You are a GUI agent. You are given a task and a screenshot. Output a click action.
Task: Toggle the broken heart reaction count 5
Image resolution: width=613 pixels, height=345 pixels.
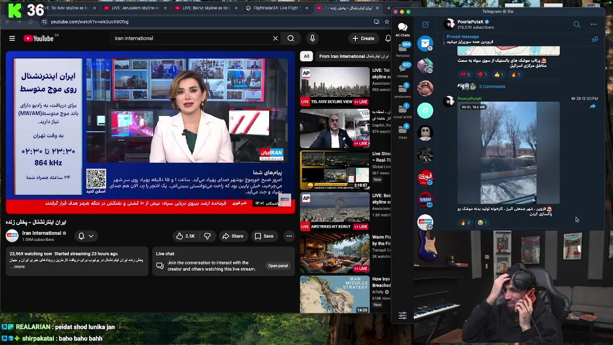click(465, 75)
